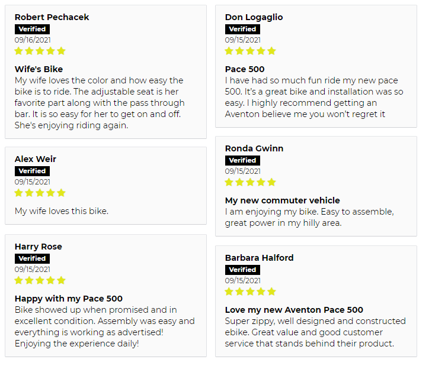The image size is (432, 366).
Task: Click the Verified badge under Ronda Gwinn
Action: 242,160
